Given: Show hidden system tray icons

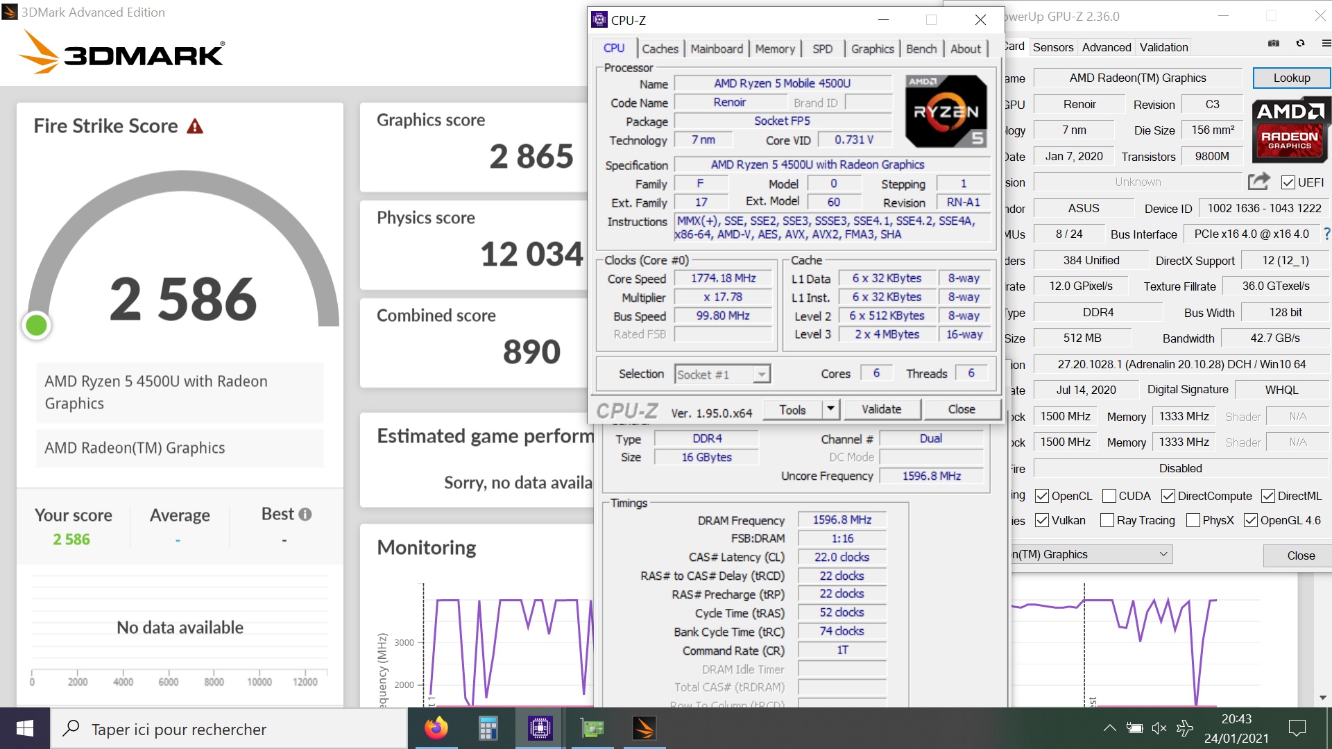Looking at the screenshot, I should point(1109,728).
